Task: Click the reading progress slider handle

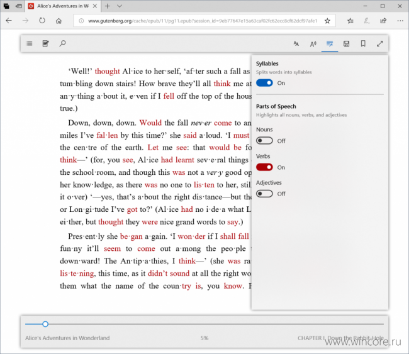Action: 45,324
